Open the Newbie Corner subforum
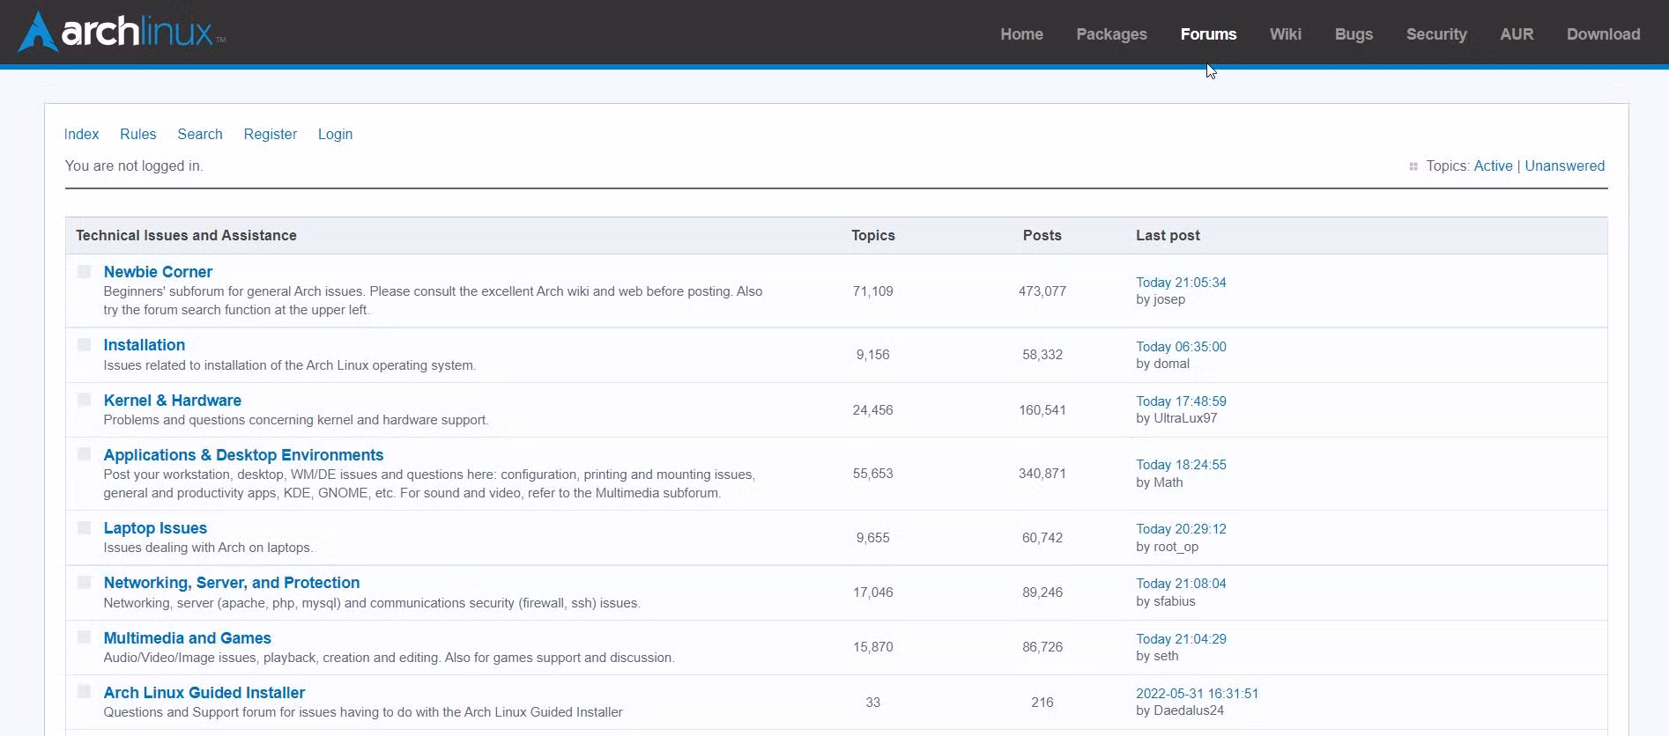This screenshot has width=1669, height=736. [158, 272]
